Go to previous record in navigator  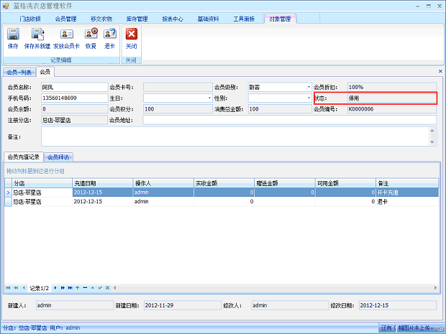point(24,288)
